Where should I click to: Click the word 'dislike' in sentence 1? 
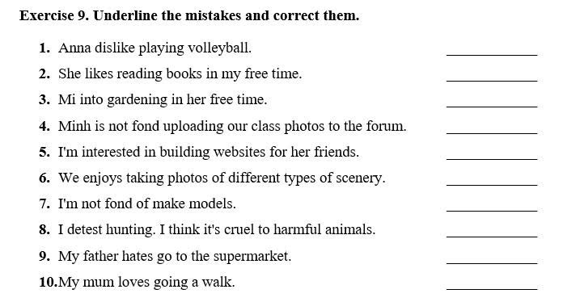(x=115, y=48)
